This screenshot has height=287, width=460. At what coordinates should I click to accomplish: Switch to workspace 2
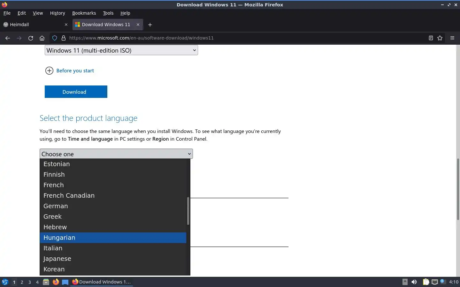click(22, 282)
